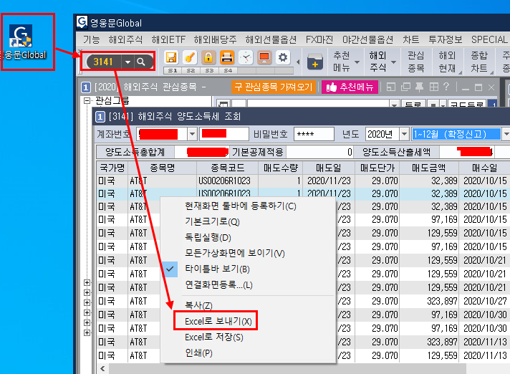510x374 pixels.
Task: Open the 차트 menu
Action: [411, 39]
